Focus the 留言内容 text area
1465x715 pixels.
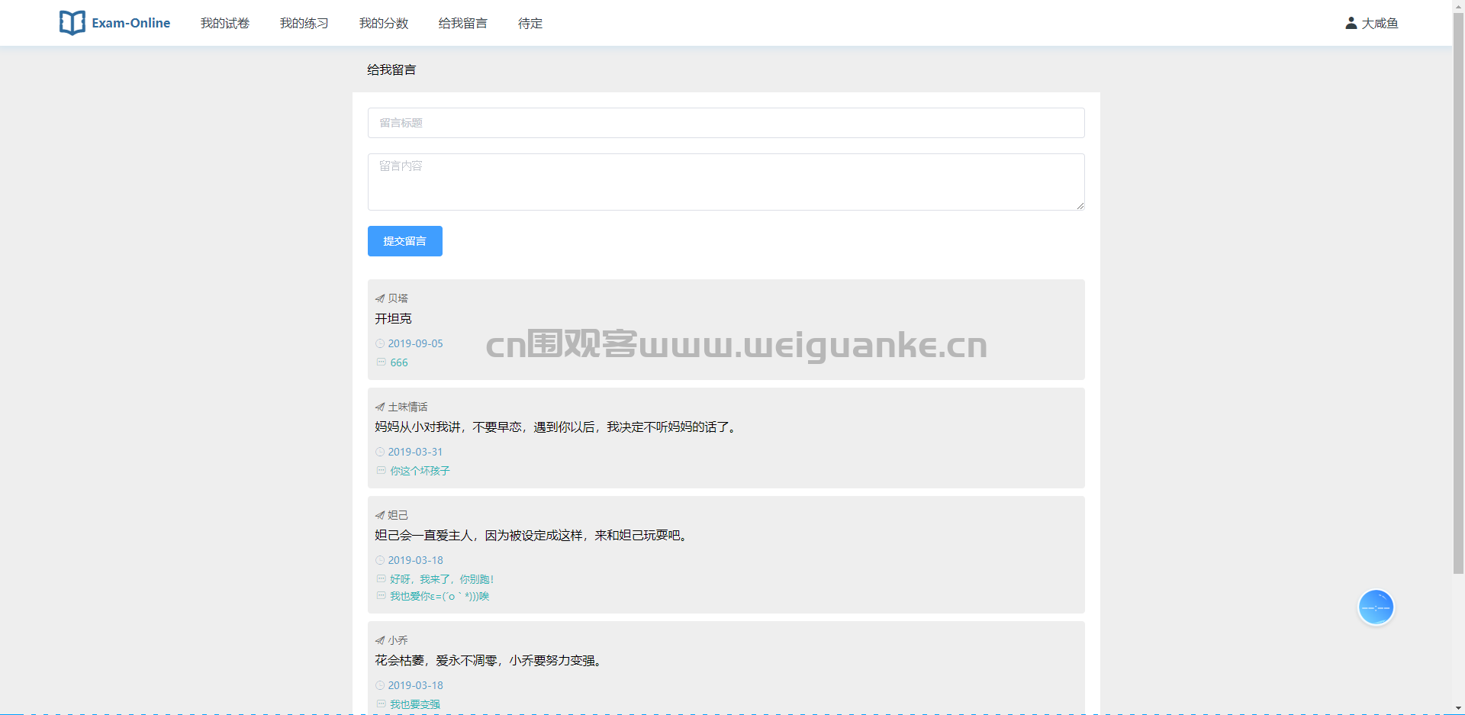click(726, 182)
